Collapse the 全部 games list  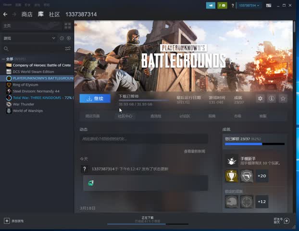(3, 59)
